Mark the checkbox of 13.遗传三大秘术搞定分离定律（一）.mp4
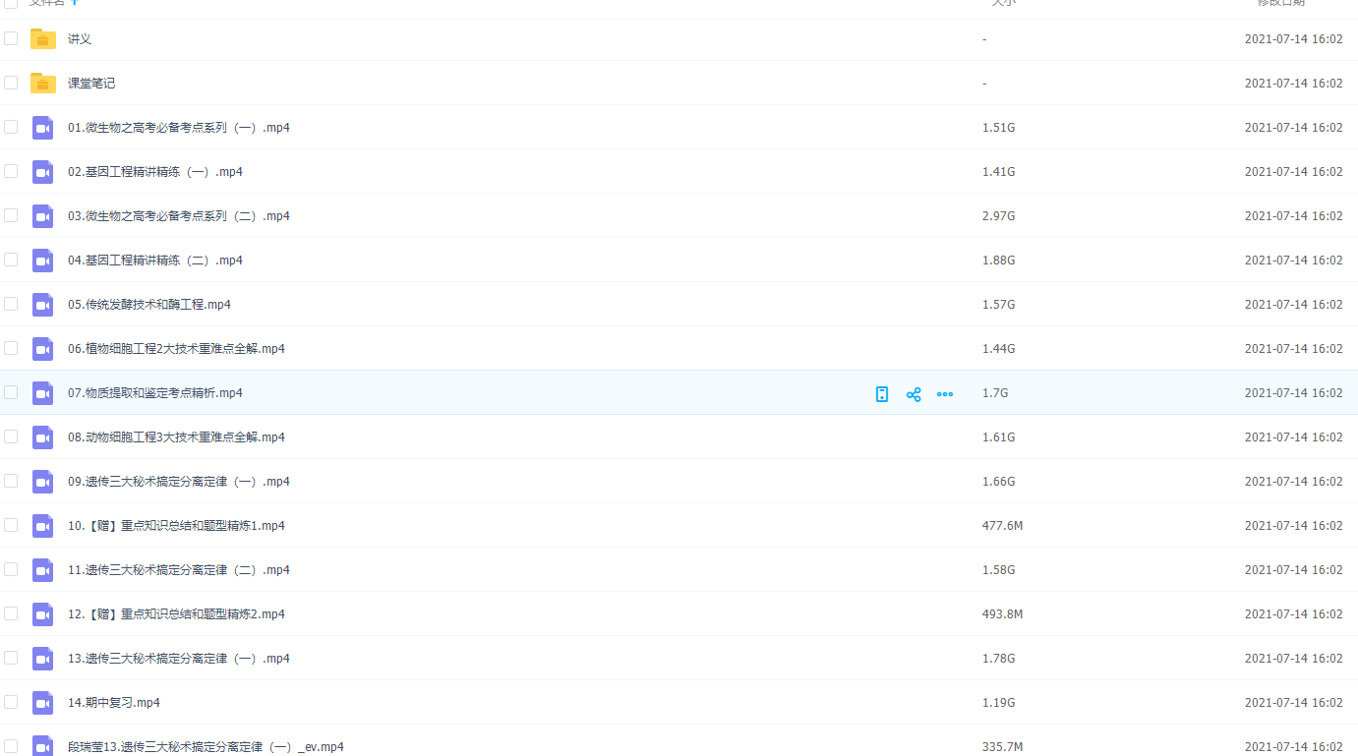Viewport: 1358px width, 756px height. point(11,658)
